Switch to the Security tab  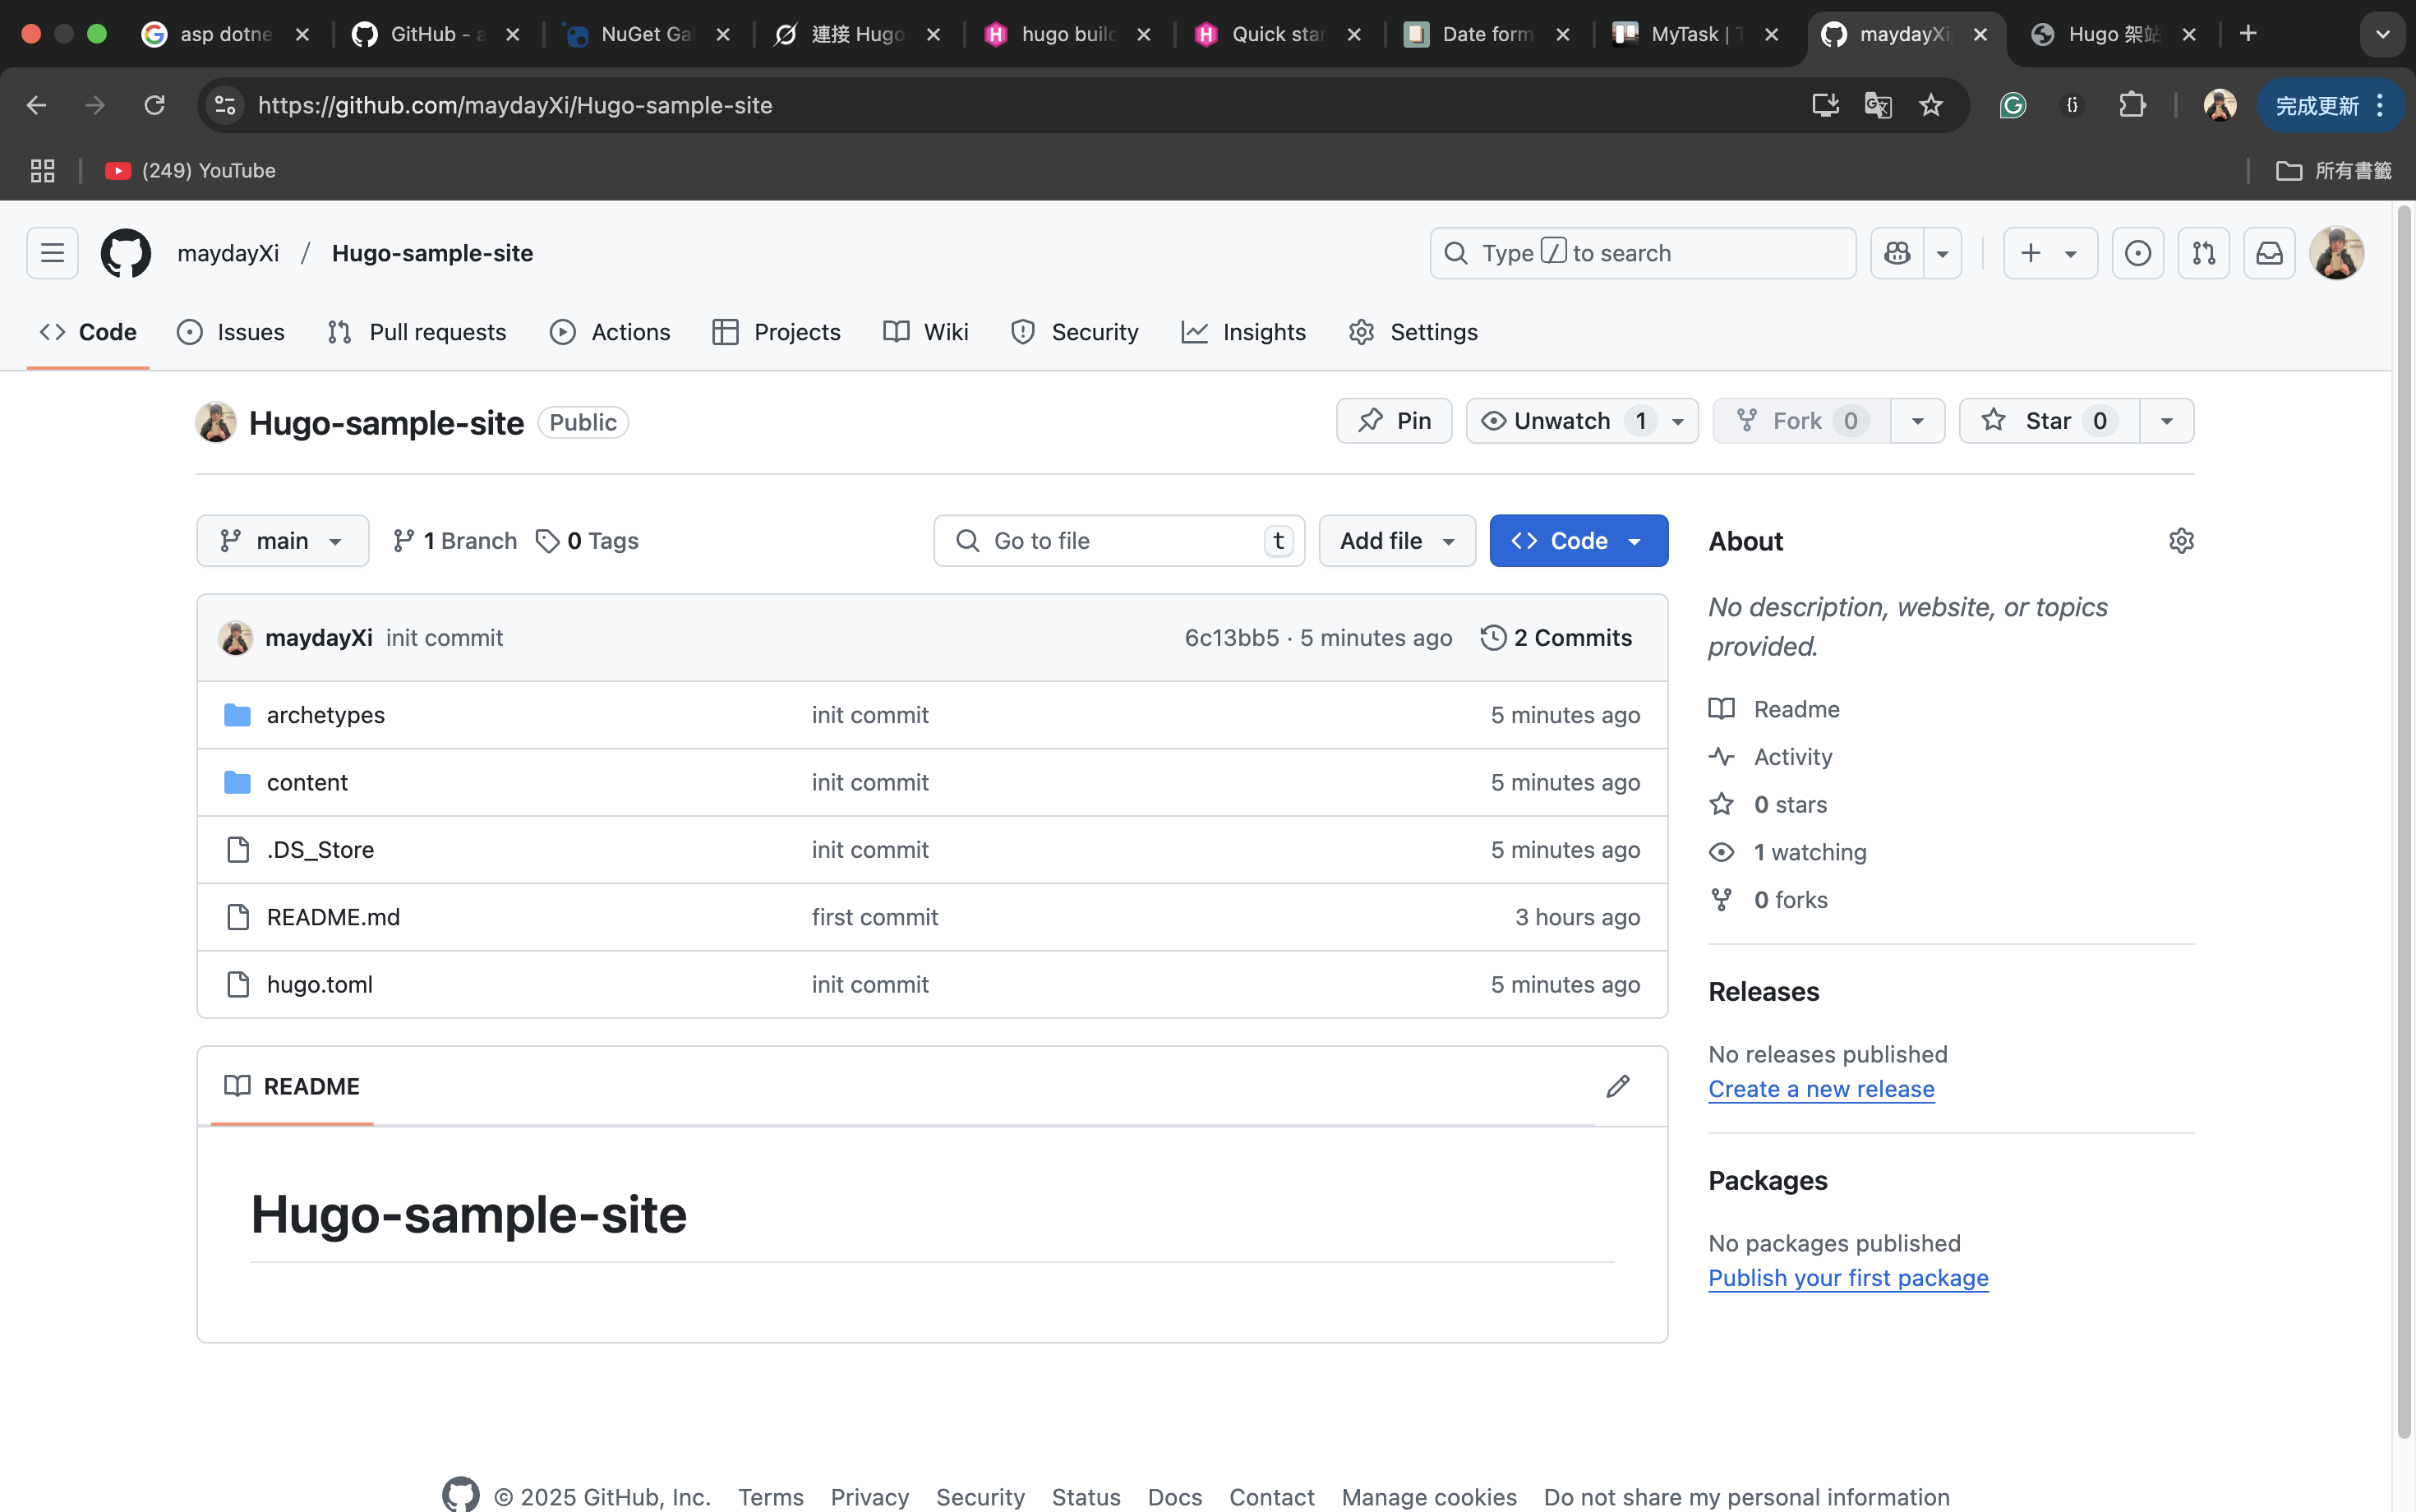tap(1075, 332)
